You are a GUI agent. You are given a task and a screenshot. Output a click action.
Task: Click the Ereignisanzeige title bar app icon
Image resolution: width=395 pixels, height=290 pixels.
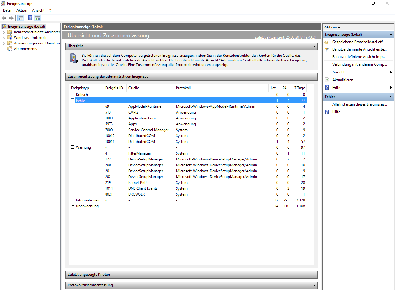(3, 3)
